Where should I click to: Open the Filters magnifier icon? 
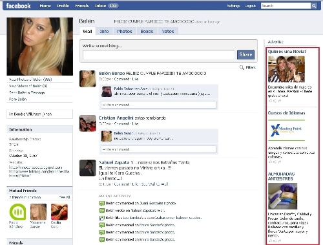click(242, 67)
